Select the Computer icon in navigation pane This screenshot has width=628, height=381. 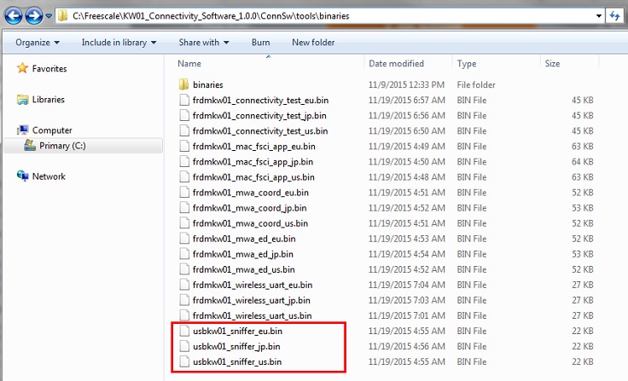[x=23, y=130]
